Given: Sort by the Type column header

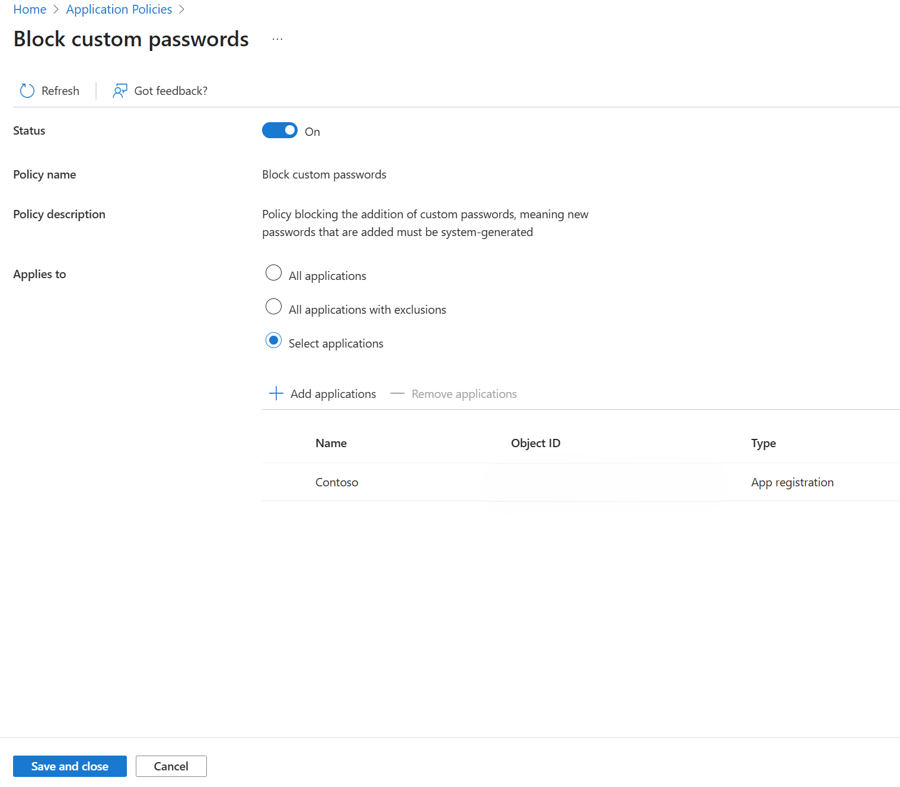Looking at the screenshot, I should tap(763, 443).
